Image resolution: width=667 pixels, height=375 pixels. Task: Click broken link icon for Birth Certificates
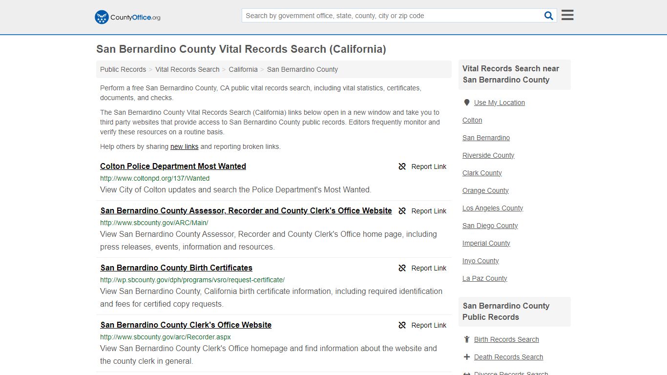[402, 268]
